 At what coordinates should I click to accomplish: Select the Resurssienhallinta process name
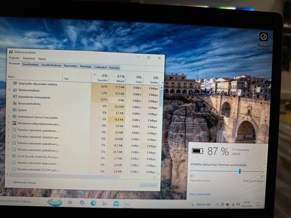pos(29,104)
